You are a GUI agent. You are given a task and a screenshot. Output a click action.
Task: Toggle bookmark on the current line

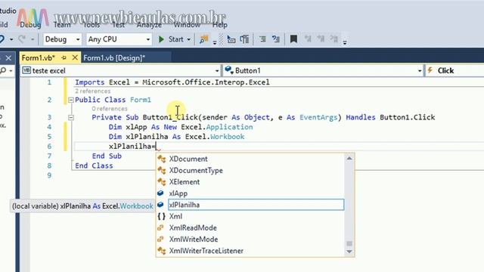293,39
